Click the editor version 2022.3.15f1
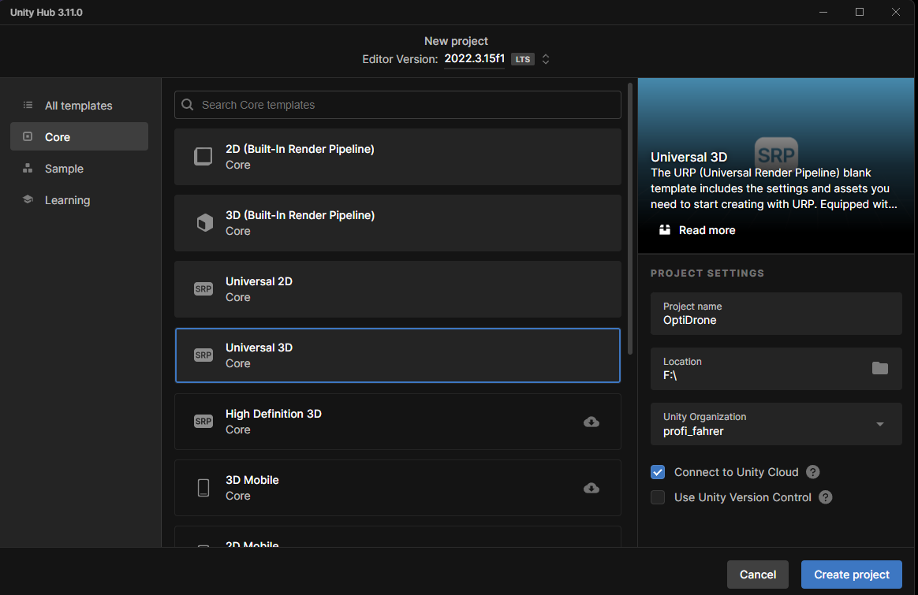 [x=474, y=58]
